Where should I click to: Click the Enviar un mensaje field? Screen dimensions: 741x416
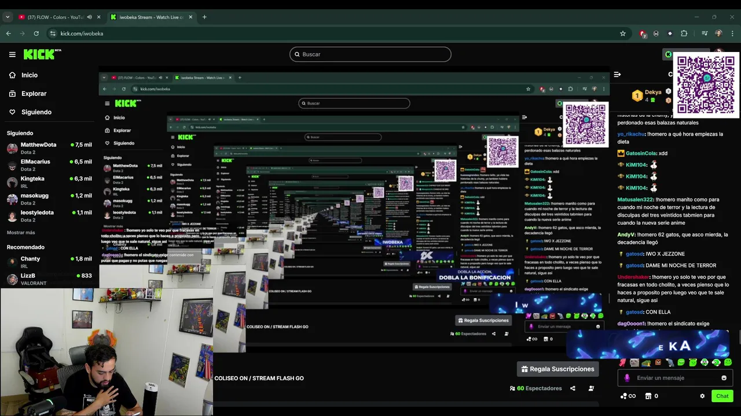click(x=674, y=378)
